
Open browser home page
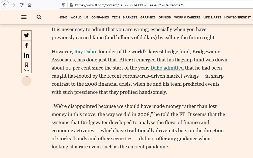[x=29, y=5]
